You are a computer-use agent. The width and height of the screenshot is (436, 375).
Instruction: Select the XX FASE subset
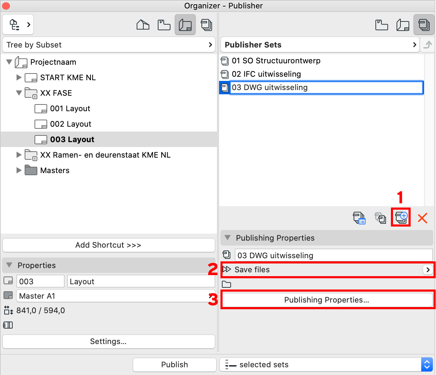pyautogui.click(x=56, y=93)
